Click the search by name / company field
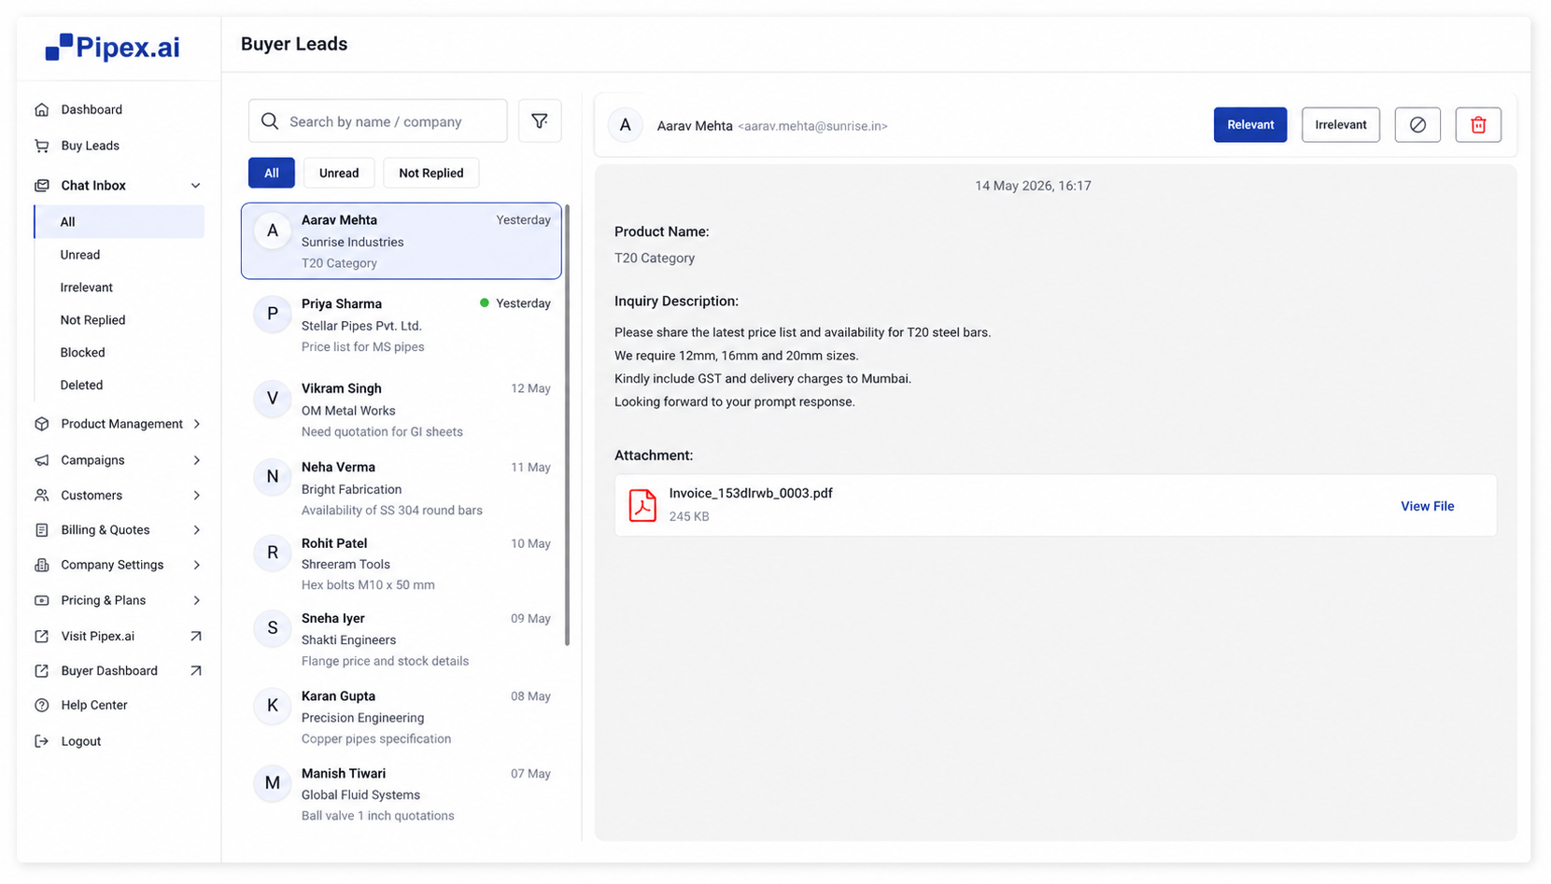The width and height of the screenshot is (1551, 884). pos(378,121)
